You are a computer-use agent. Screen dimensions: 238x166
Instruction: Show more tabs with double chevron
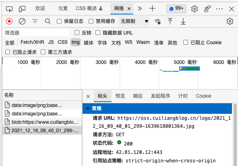tap(140, 8)
